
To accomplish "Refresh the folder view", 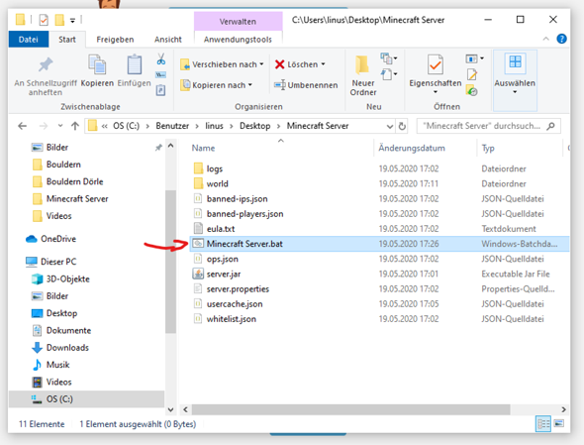I will [x=402, y=126].
